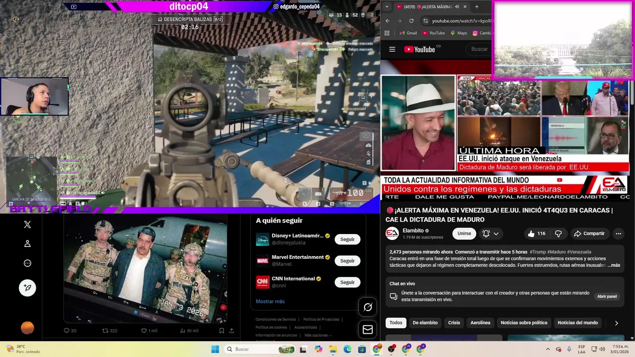Image resolution: width=635 pixels, height=357 pixels.
Task: Open the Elambito channel avatar
Action: pos(392,234)
